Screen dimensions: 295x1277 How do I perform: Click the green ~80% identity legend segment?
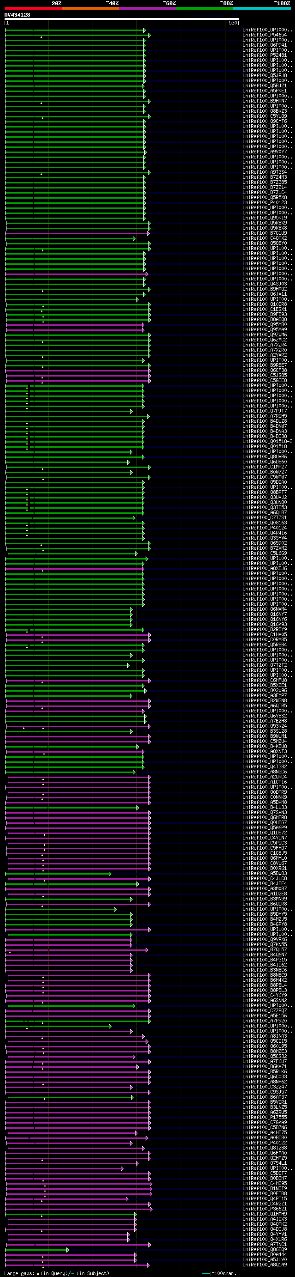[x=204, y=8]
